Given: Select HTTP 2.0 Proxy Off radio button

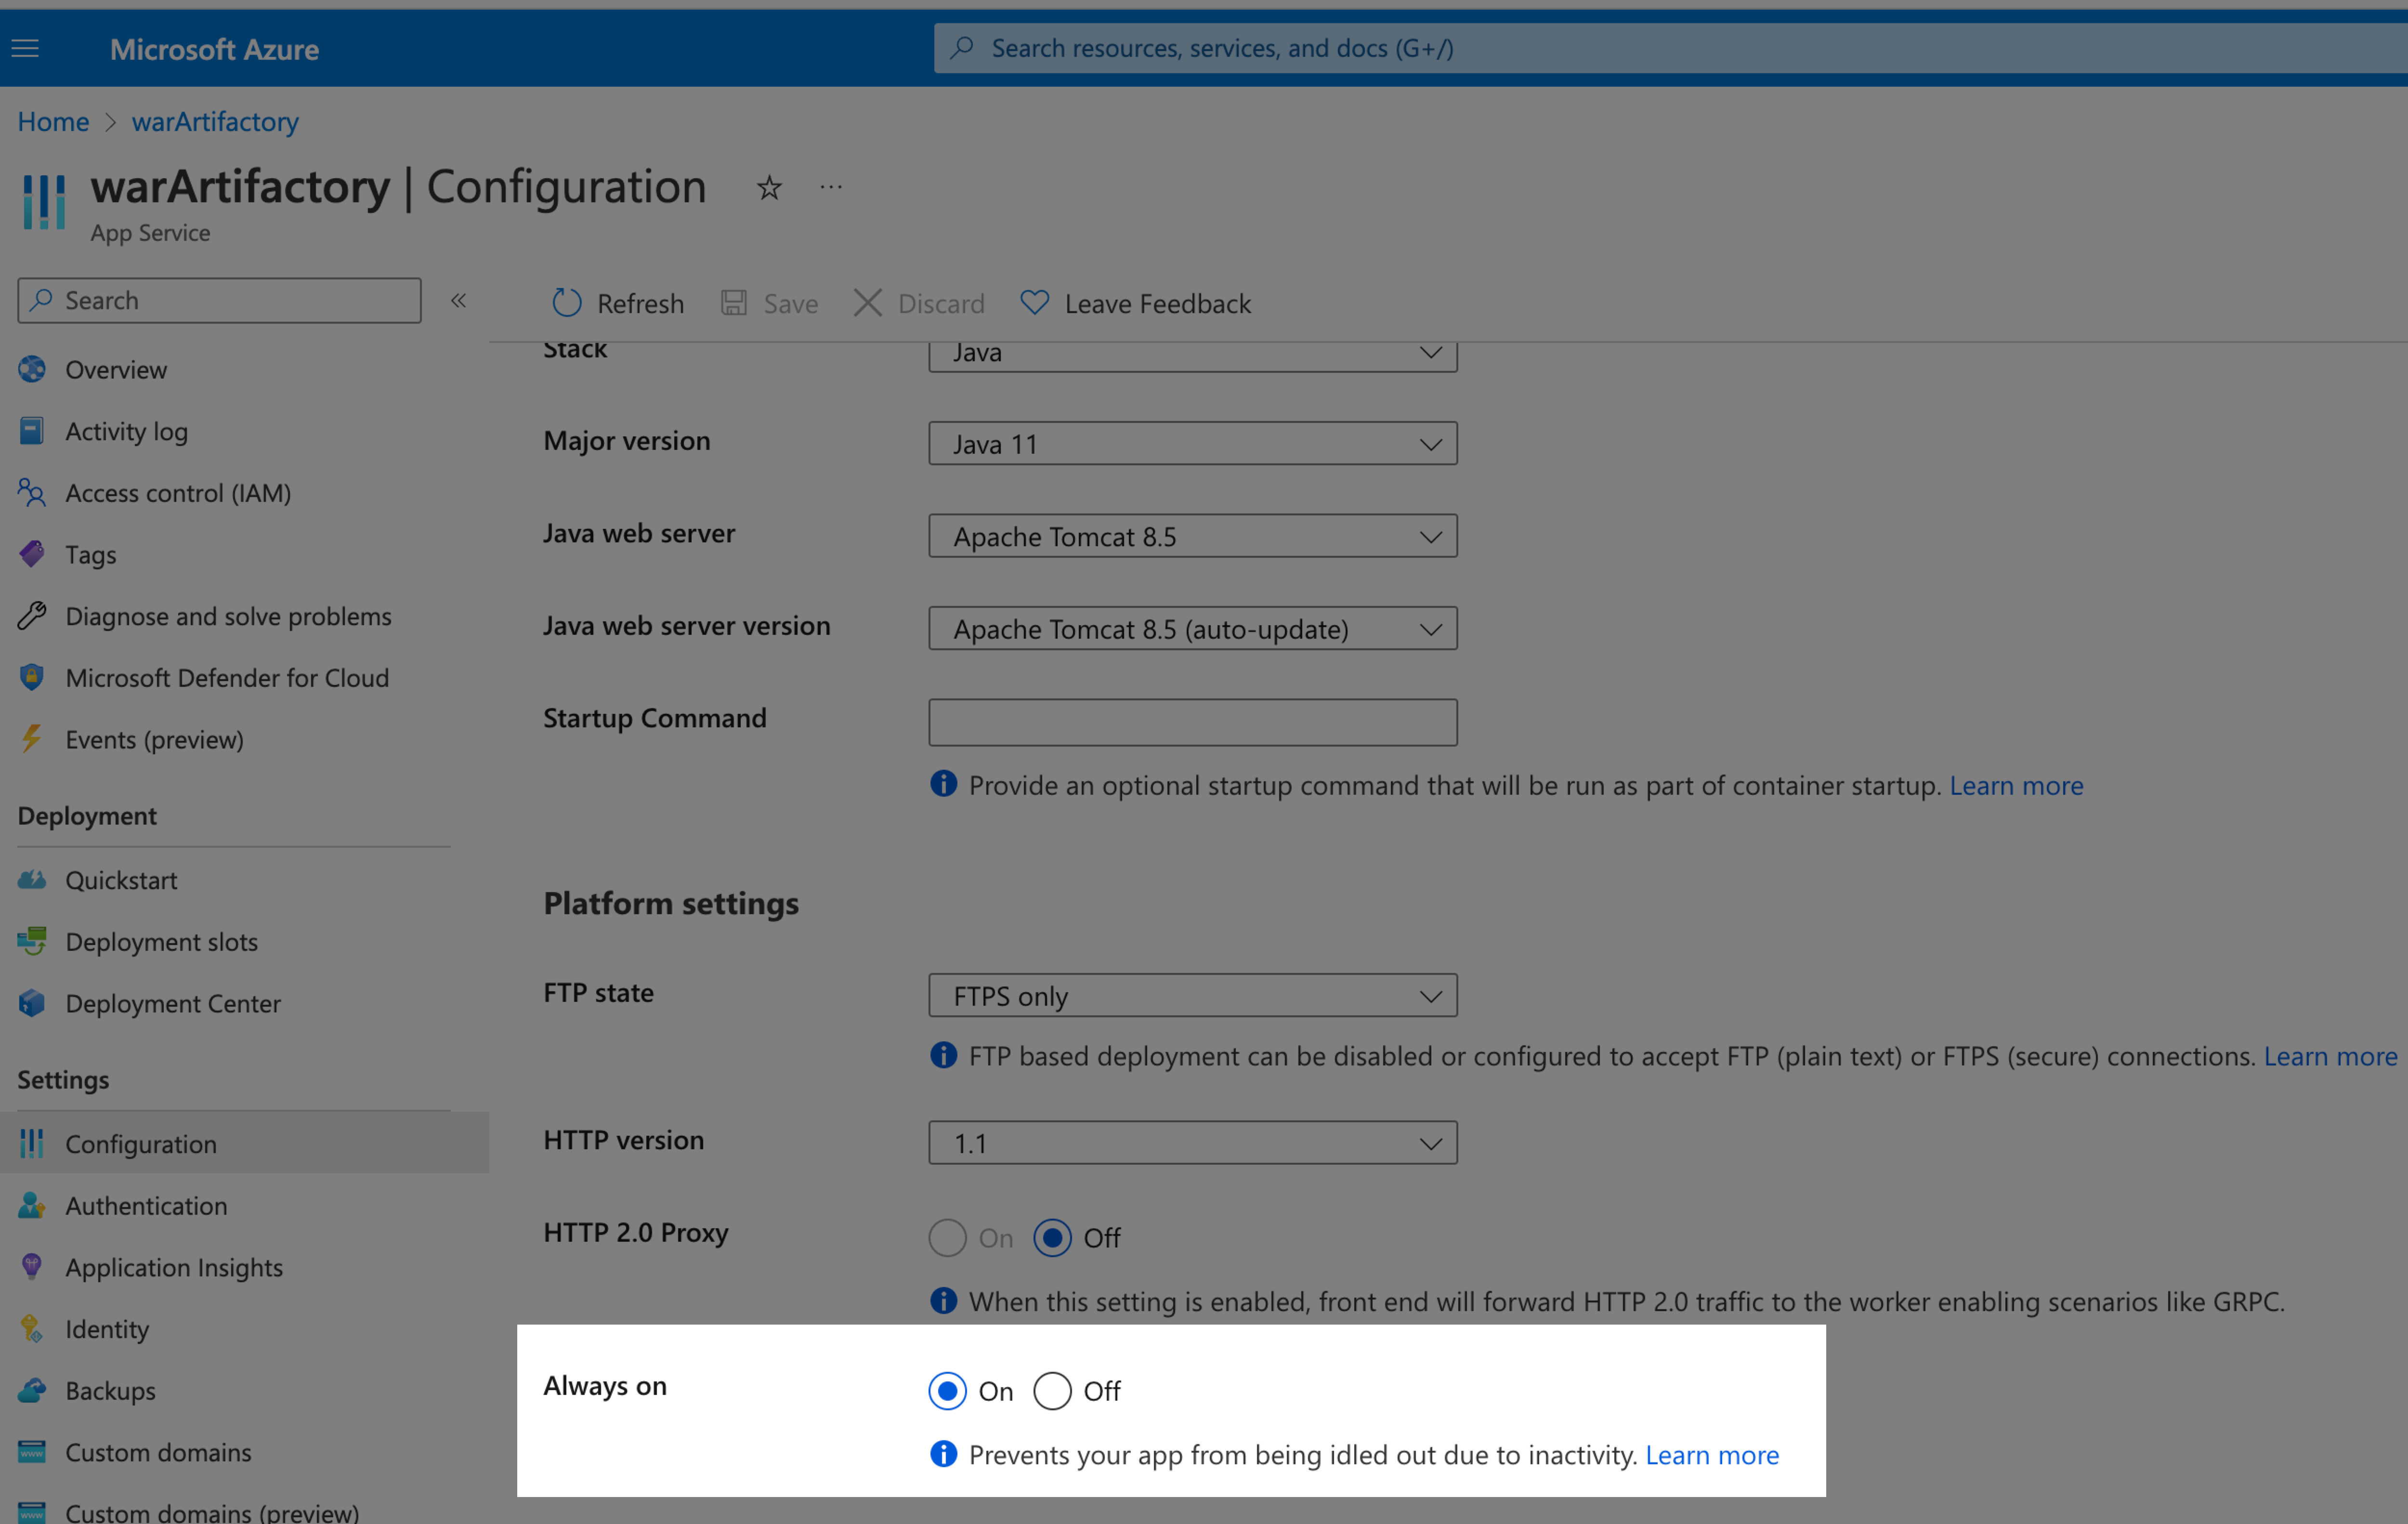Looking at the screenshot, I should (1052, 1237).
